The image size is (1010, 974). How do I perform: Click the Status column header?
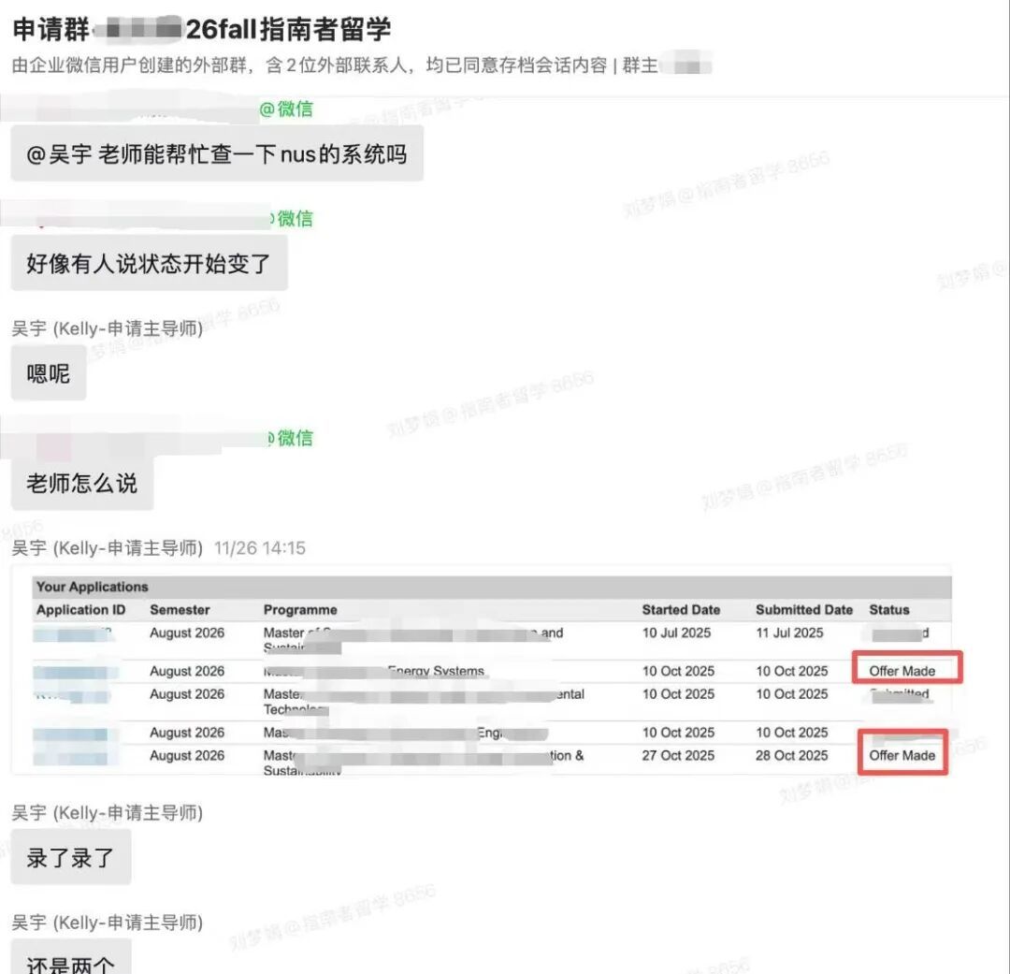coord(888,610)
